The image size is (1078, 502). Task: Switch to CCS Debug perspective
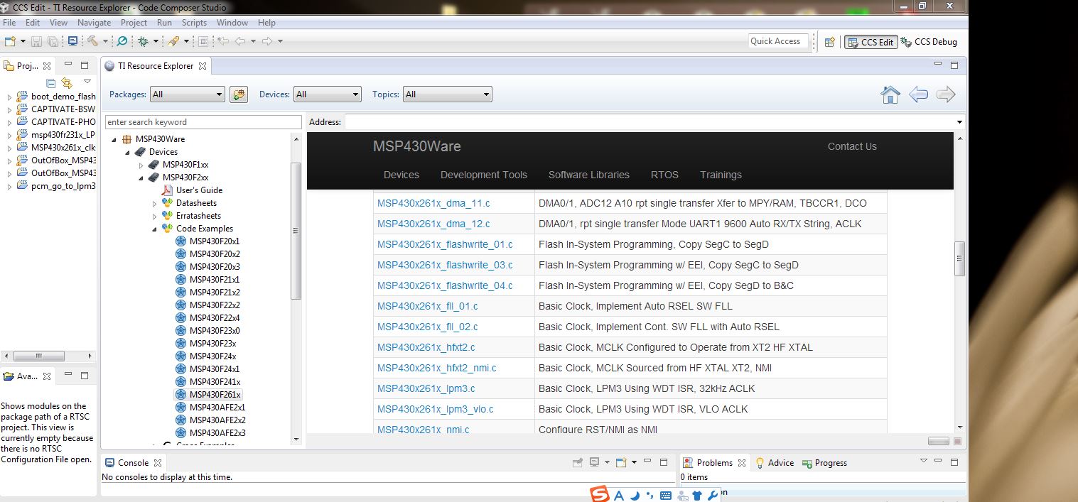pyautogui.click(x=929, y=42)
